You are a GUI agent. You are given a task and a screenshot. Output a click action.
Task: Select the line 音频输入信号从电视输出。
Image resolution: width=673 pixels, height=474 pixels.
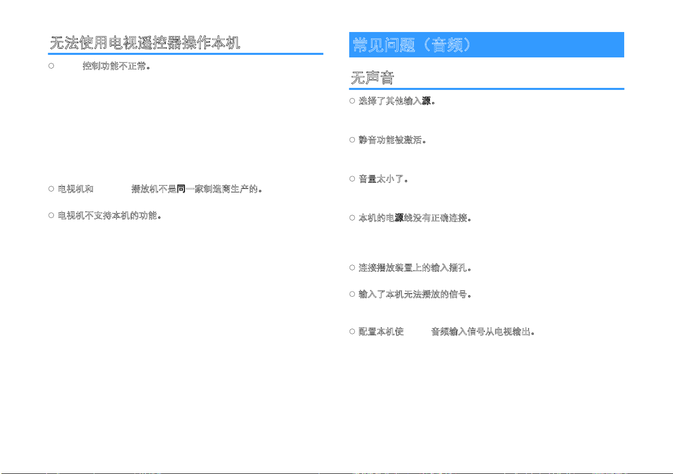pos(483,332)
